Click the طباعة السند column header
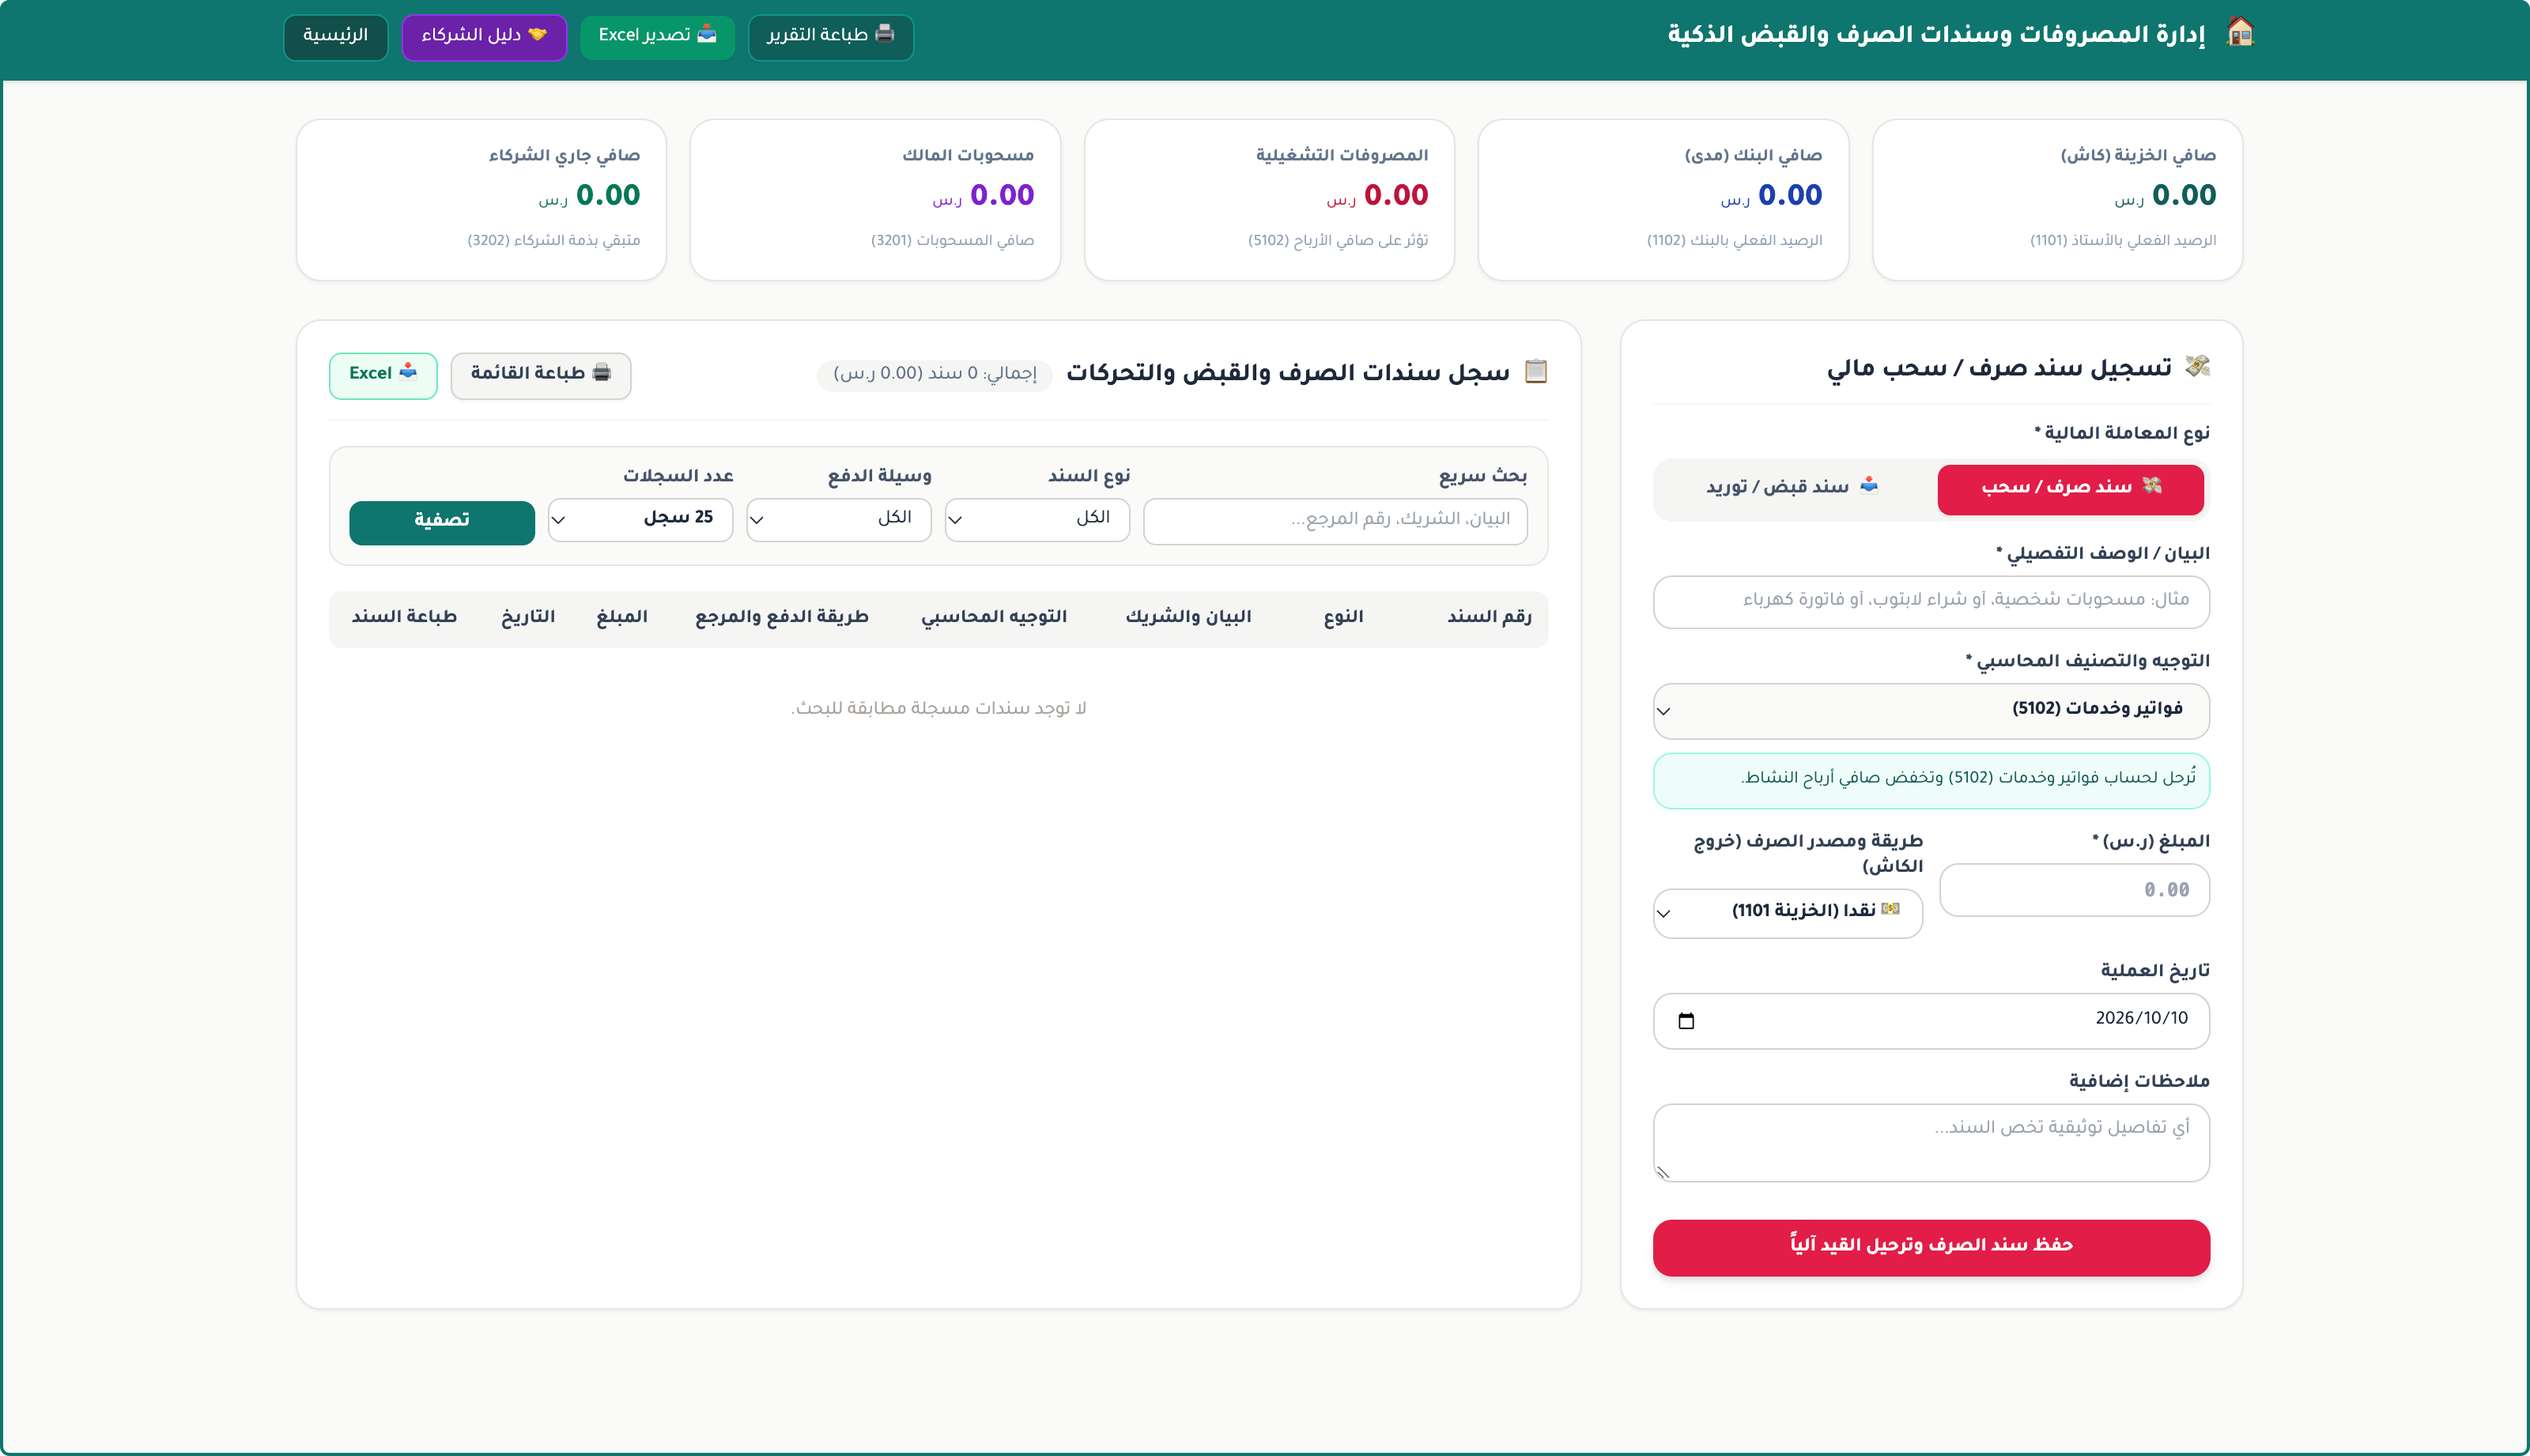Viewport: 2530px width, 1456px height. pyautogui.click(x=404, y=617)
